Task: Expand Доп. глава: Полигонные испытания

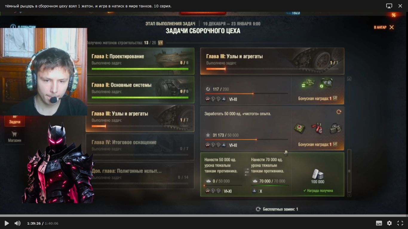Action: (x=140, y=176)
